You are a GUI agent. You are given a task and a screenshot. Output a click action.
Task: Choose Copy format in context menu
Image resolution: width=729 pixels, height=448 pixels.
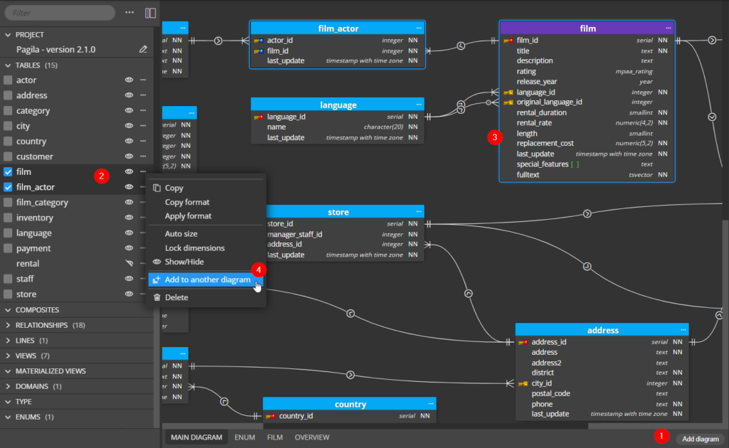pyautogui.click(x=206, y=202)
